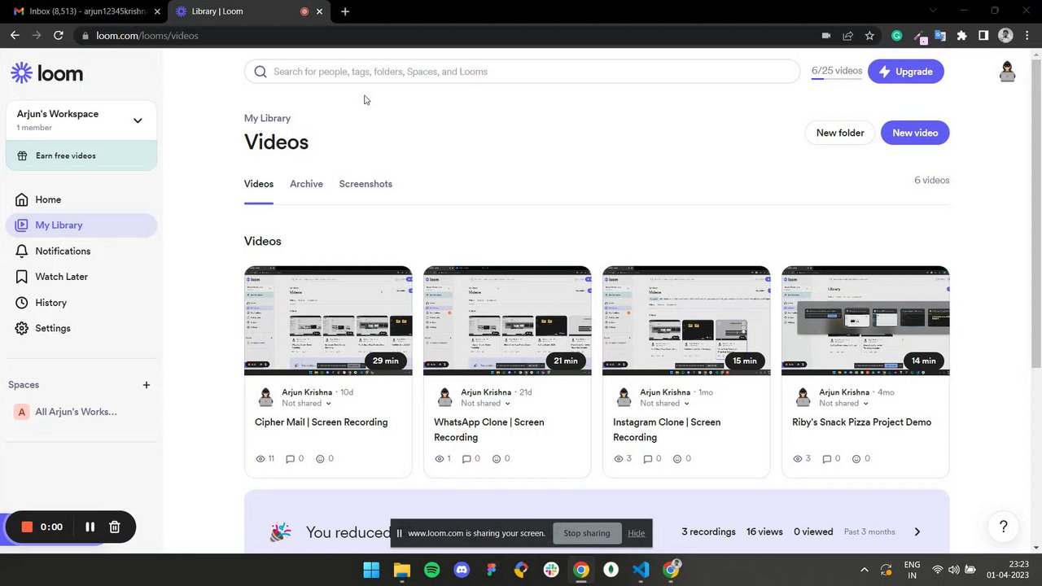This screenshot has width=1042, height=586.
Task: Click the Hide link on sharing bar
Action: click(636, 533)
